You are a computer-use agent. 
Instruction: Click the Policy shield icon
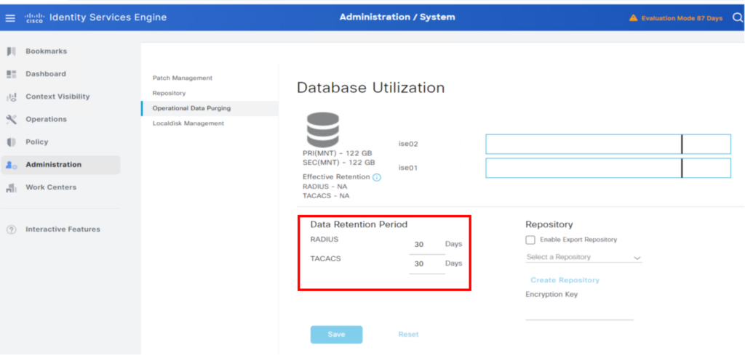click(x=11, y=142)
